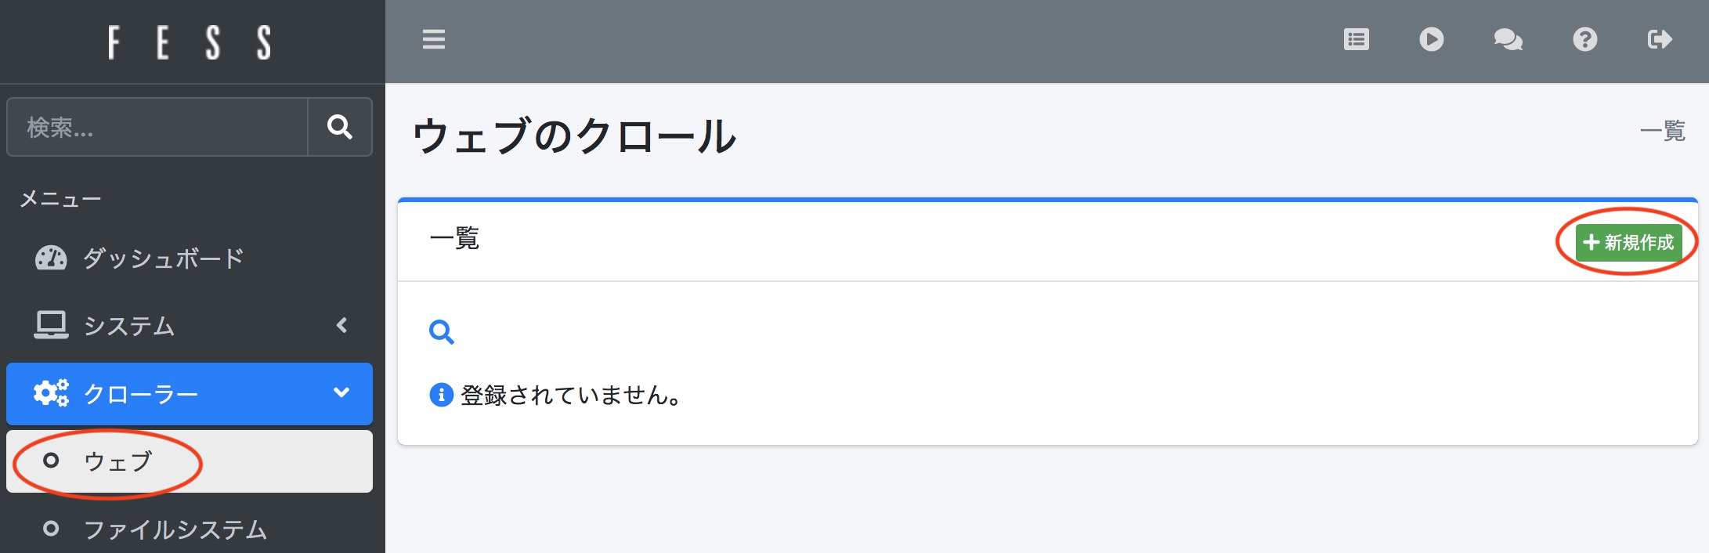Click the FESS logo

190,42
